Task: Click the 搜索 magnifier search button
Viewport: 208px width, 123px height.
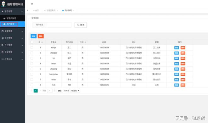Action: (80, 25)
